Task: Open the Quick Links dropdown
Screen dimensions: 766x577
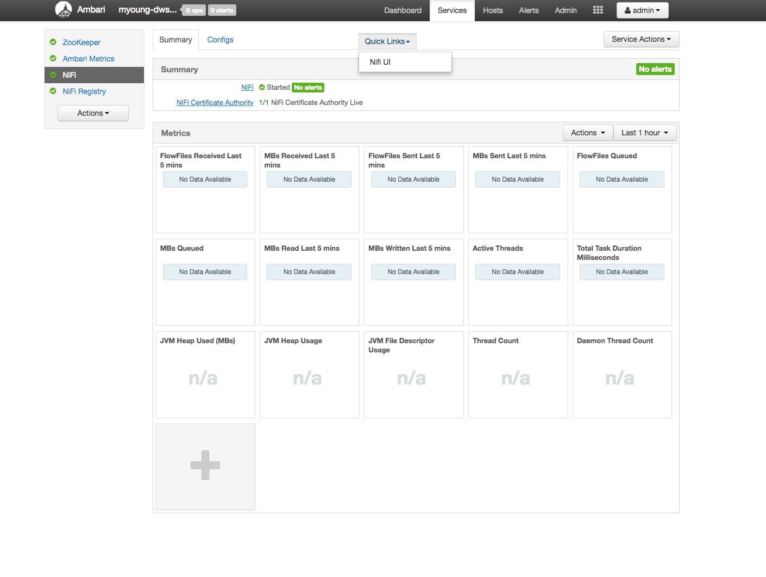Action: click(387, 41)
